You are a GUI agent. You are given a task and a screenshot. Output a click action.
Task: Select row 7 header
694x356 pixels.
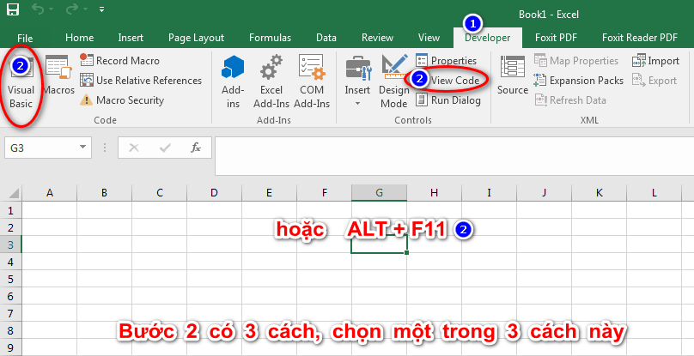coord(11,314)
